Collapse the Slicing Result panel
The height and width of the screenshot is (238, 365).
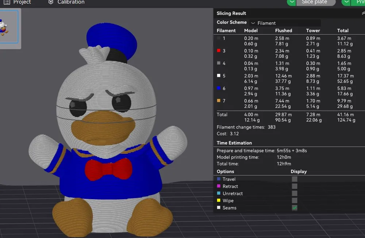coord(363,13)
